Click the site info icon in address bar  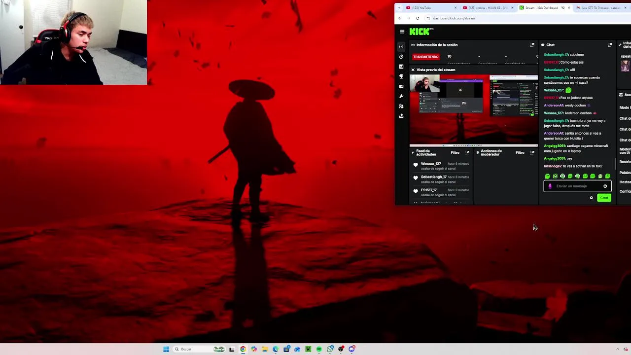click(428, 18)
